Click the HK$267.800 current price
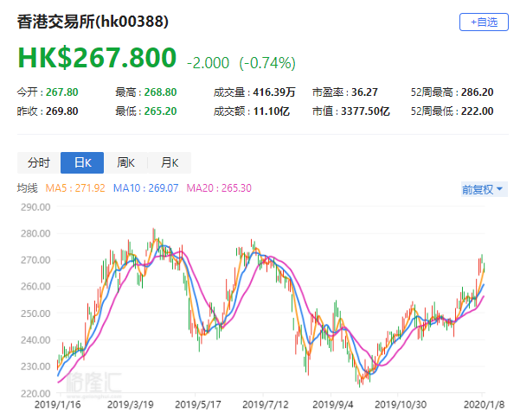This screenshot has height=412, width=520. coord(97,59)
